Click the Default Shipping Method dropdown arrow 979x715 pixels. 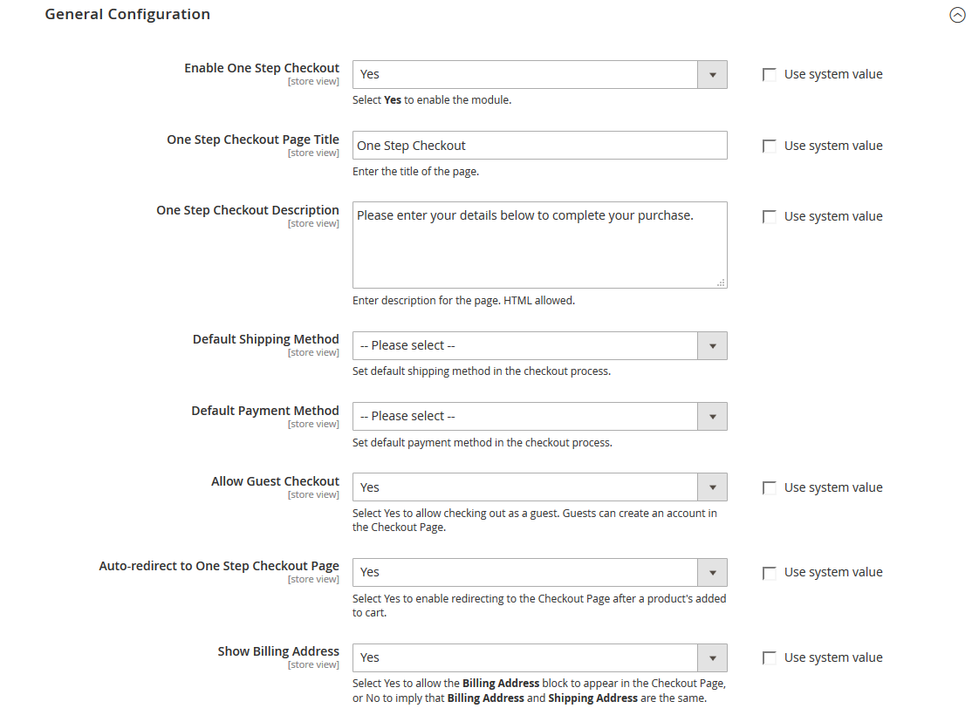[x=712, y=346]
